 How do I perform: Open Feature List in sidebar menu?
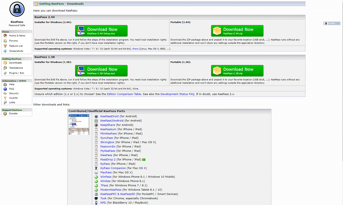[16, 46]
